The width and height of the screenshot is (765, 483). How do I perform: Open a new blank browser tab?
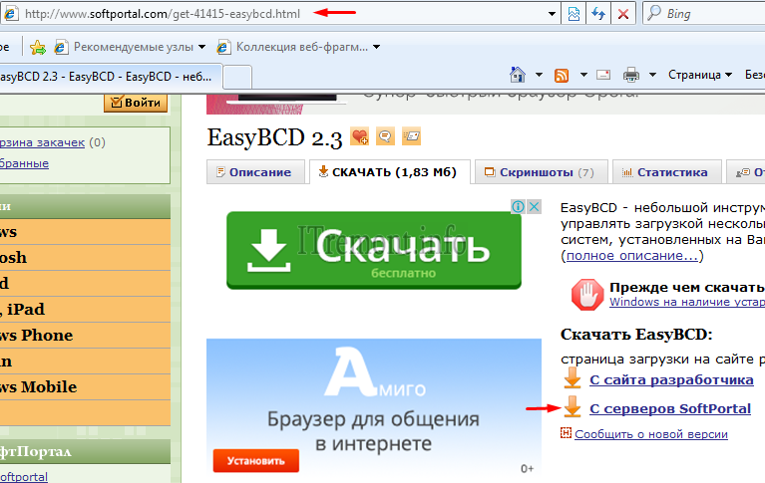click(237, 77)
